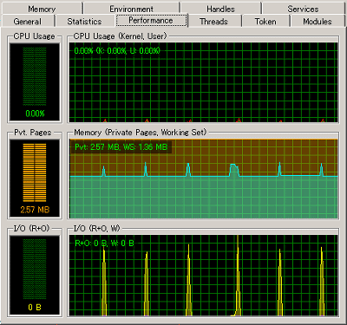Click the 0.00% (K: 0.00%, U: 0.00%) readout

(x=117, y=51)
